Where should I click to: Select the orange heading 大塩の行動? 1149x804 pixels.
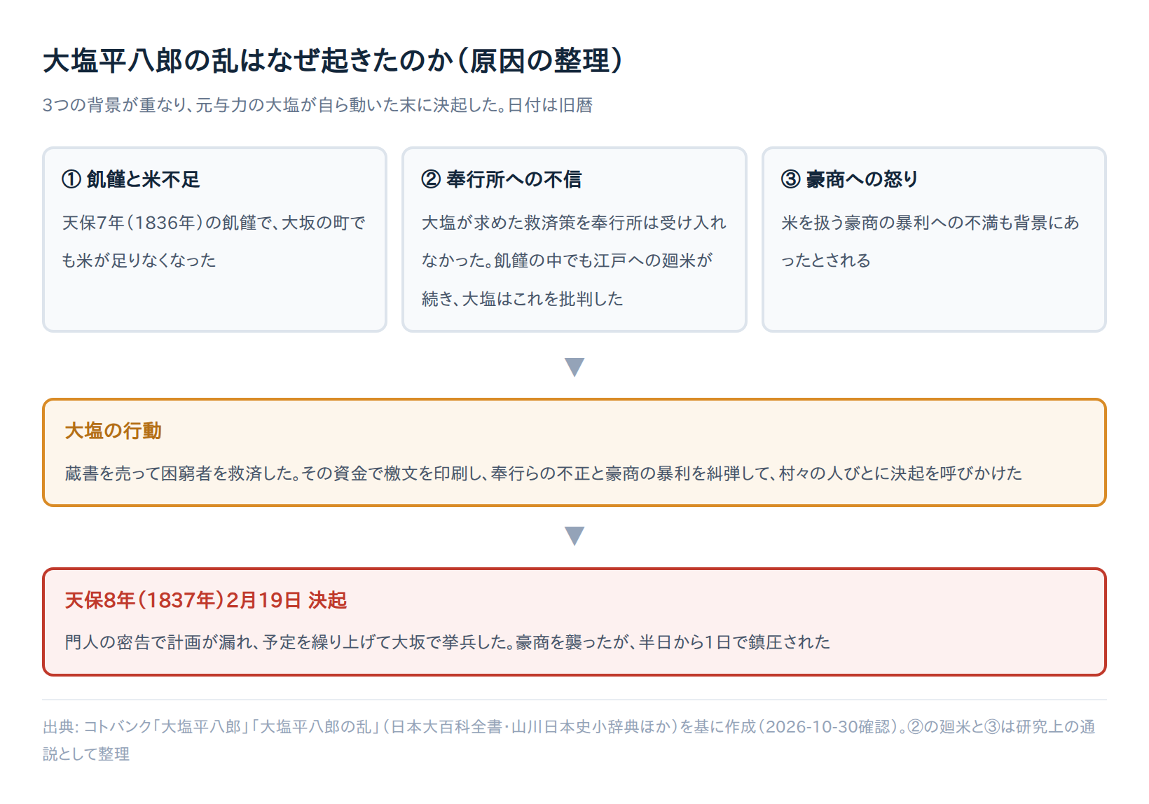[113, 431]
